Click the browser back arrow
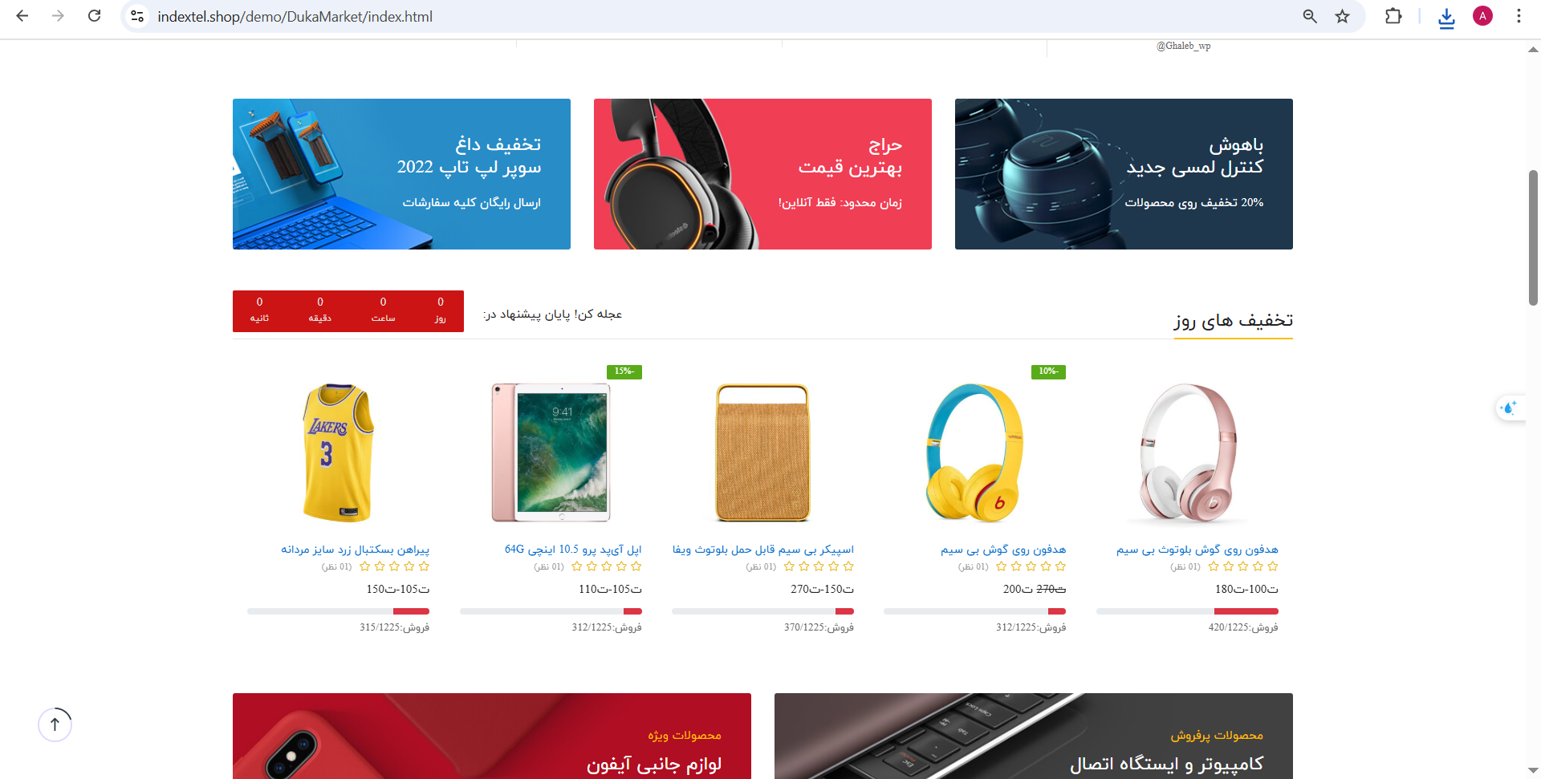Screen dimensions: 1541x779 point(22,16)
